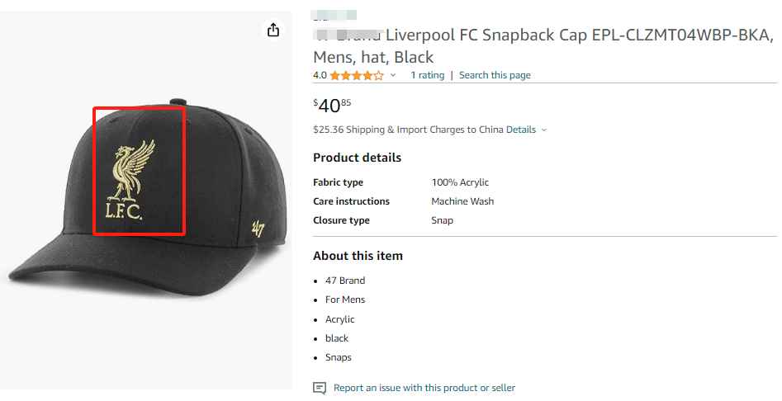Screen dimensions: 782x401
Task: Click the "About this item" heading
Action: pos(358,256)
